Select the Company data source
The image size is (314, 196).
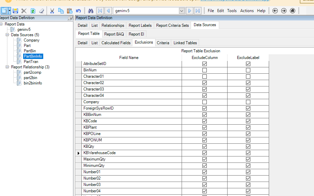pyautogui.click(x=32, y=40)
